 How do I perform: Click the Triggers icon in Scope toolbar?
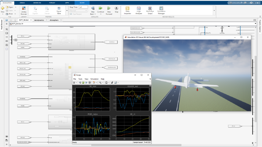pyautogui.click(x=112, y=82)
